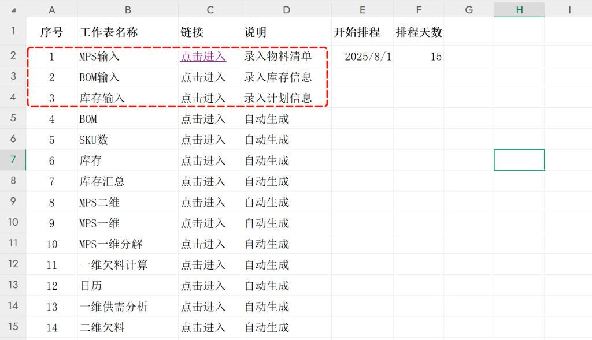592x340 pixels.
Task: Open the 点击进入 link for MPS二维
Action: 203,203
